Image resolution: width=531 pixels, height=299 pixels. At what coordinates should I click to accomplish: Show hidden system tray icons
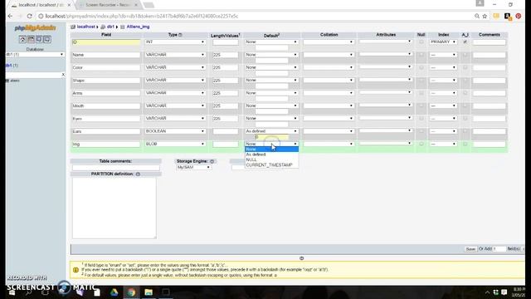(x=487, y=292)
